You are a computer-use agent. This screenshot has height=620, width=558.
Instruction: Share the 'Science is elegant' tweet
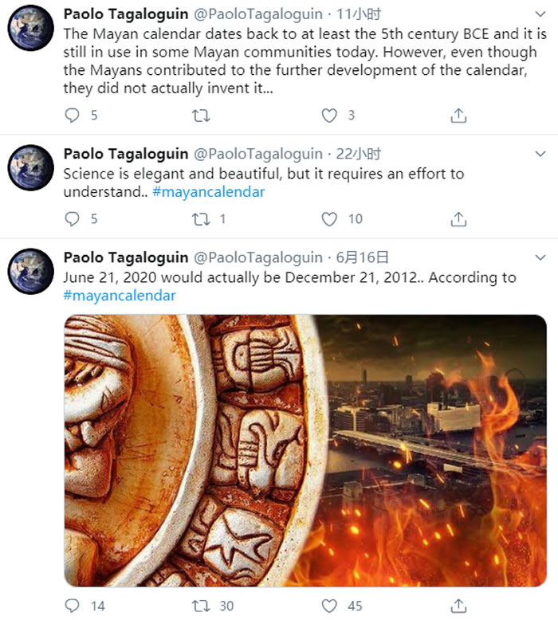point(458,218)
